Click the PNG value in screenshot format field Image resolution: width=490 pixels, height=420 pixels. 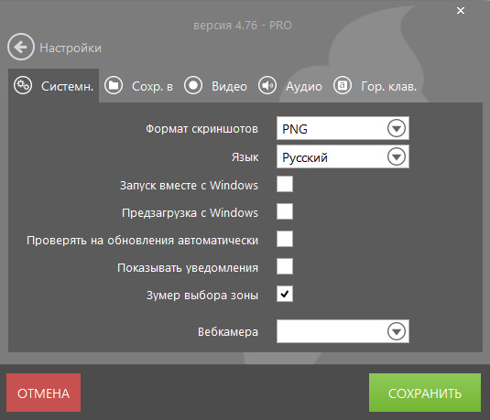pyautogui.click(x=295, y=129)
